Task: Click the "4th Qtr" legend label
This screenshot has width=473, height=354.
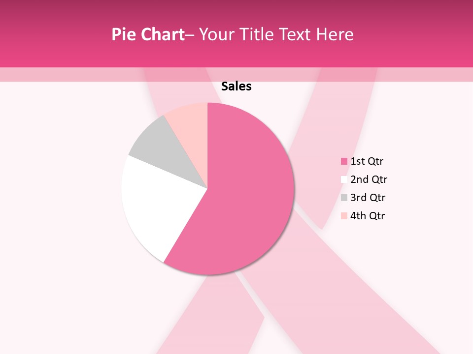Action: point(368,216)
